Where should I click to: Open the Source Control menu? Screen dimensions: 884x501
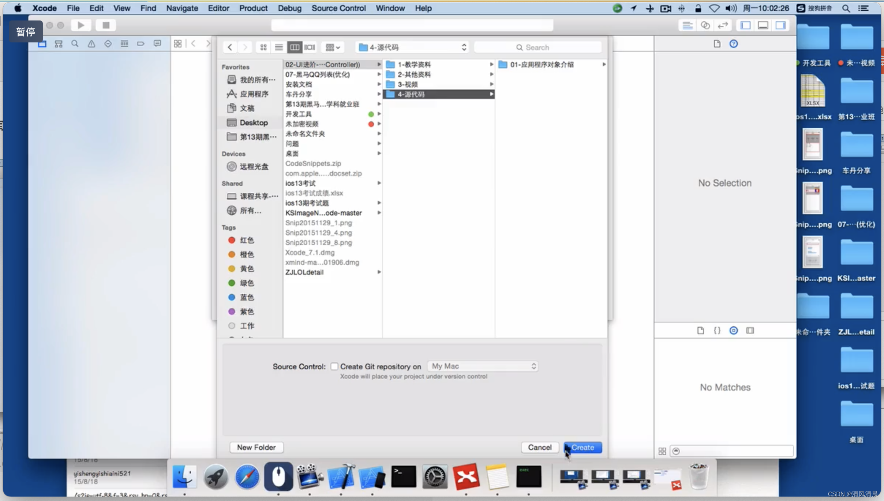(x=338, y=8)
